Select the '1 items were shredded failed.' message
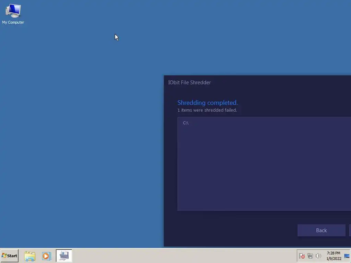This screenshot has width=351, height=263. [x=207, y=110]
